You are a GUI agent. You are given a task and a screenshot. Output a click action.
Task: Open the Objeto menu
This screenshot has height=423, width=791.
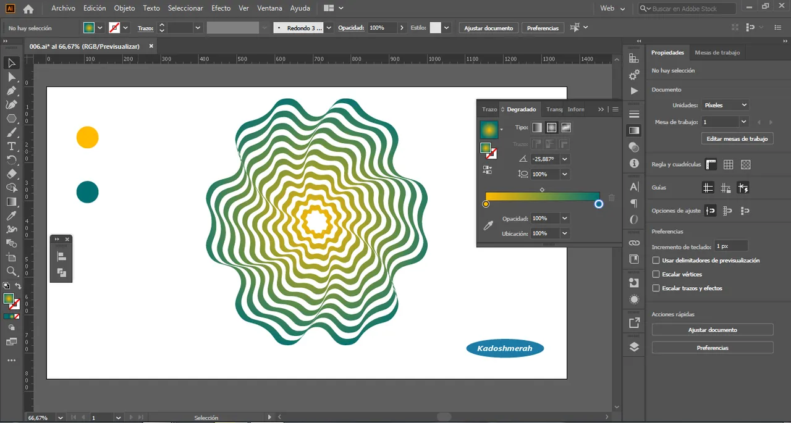pyautogui.click(x=124, y=9)
